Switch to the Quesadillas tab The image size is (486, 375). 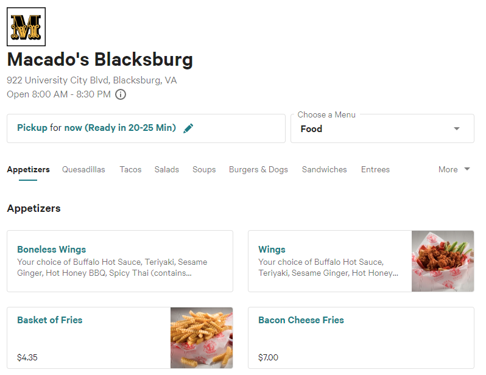coord(83,169)
